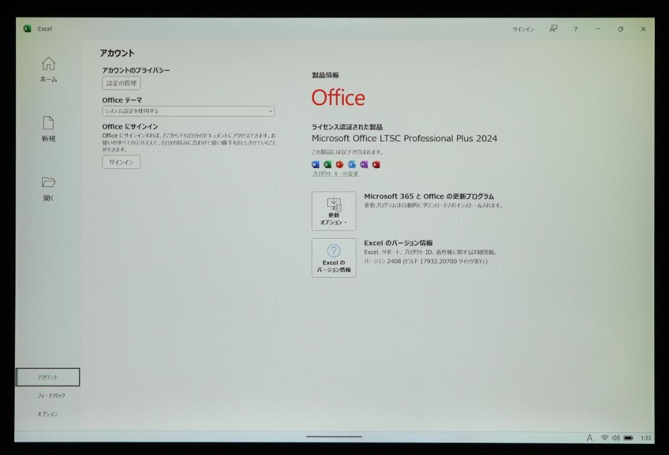Click the red Office logo text
Screen dimensions: 669x455
coord(338,98)
